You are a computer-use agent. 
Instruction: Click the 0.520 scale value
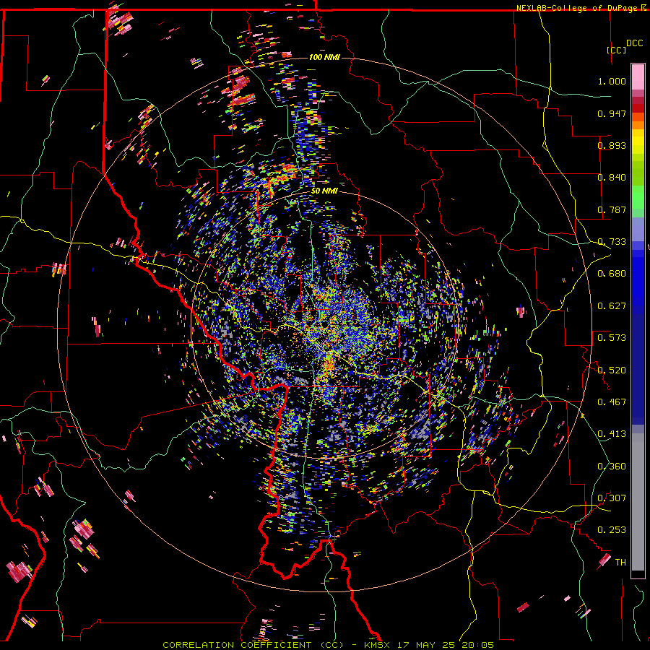click(612, 370)
